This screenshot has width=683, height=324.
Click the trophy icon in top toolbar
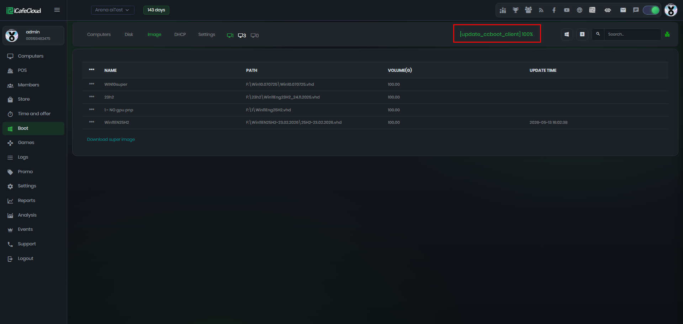515,10
